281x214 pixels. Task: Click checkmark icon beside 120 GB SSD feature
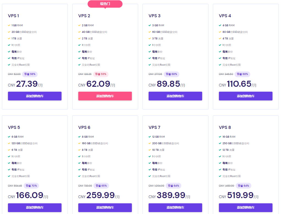(9, 143)
